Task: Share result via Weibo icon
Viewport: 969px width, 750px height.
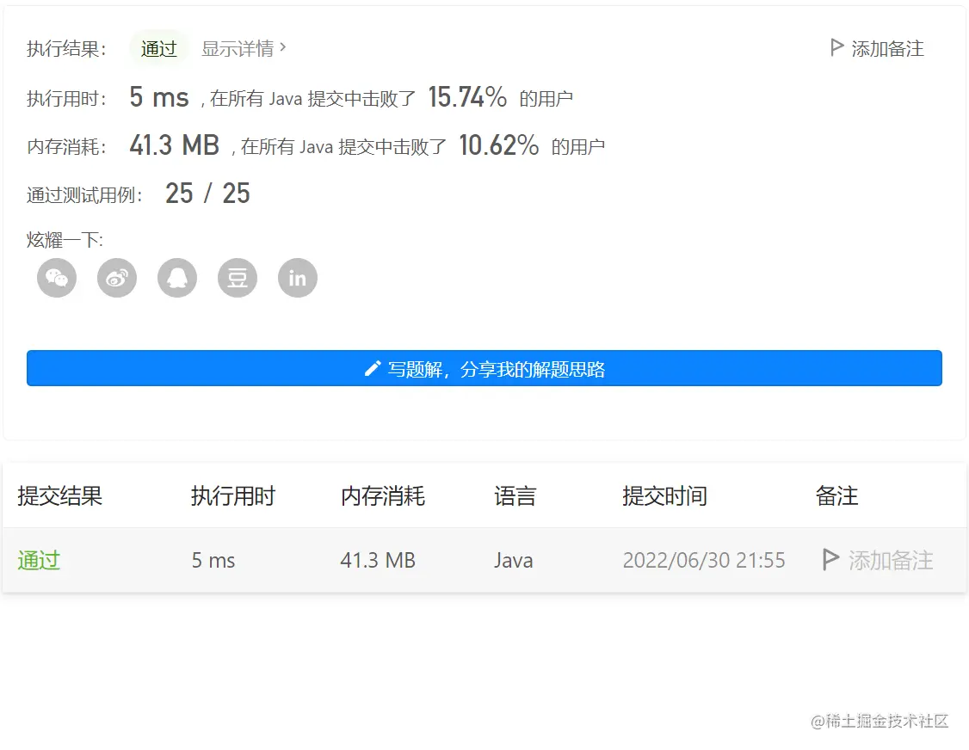Action: point(117,278)
